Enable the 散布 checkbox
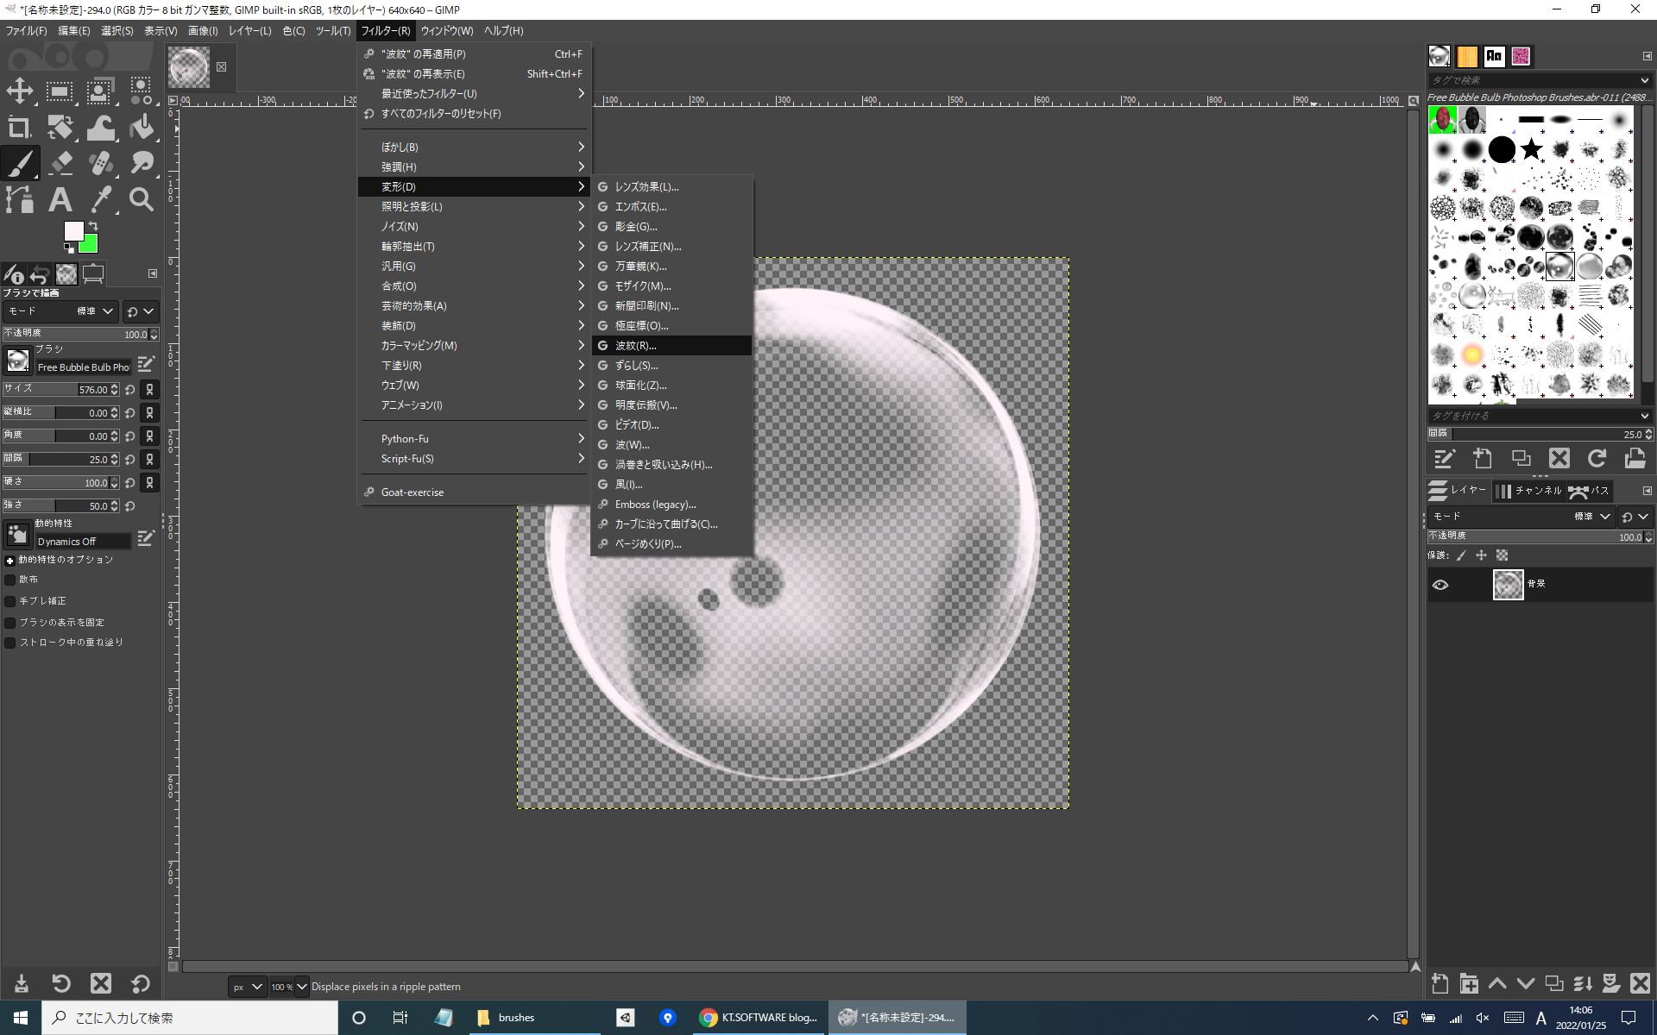 [x=10, y=580]
